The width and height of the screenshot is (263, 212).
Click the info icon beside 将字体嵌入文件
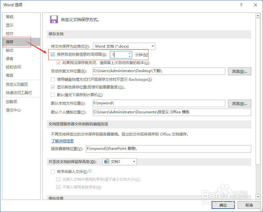tap(90, 171)
